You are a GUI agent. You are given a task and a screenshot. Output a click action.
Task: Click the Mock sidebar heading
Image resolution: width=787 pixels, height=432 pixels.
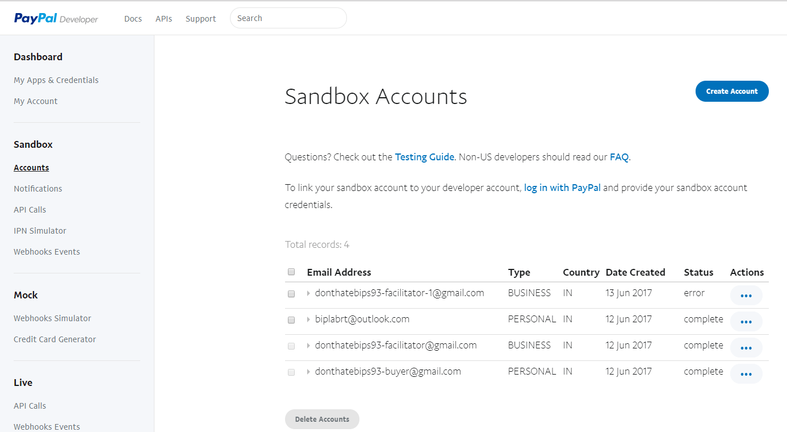[26, 295]
